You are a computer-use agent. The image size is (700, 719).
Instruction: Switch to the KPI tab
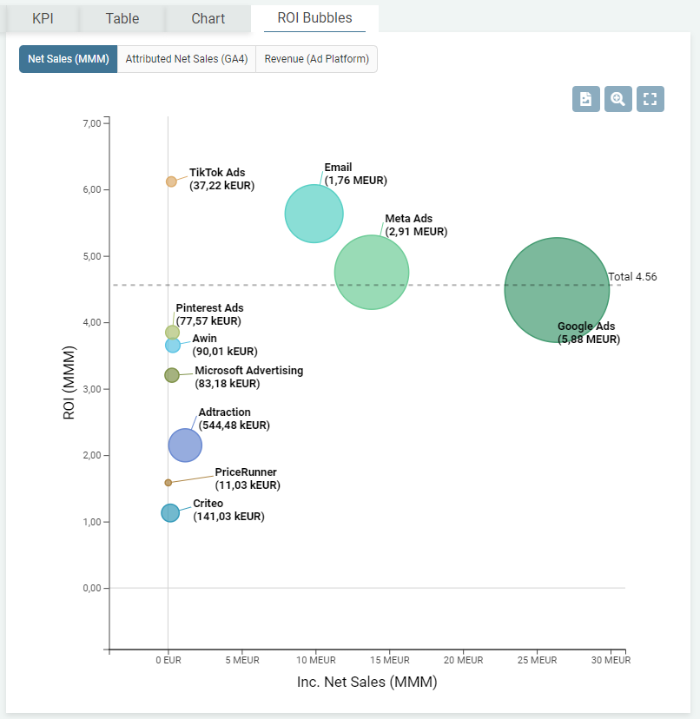43,18
